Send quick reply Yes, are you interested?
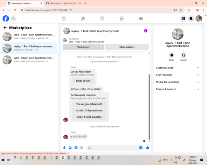Viewport: 207px width, 165px height. (89, 104)
